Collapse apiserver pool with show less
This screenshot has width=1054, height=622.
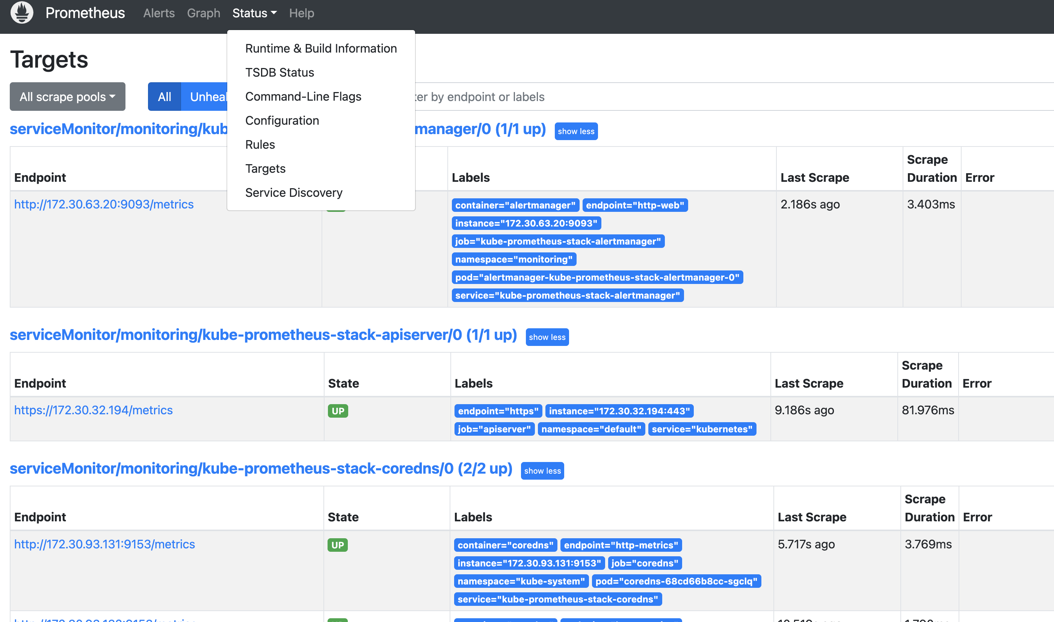tap(547, 337)
